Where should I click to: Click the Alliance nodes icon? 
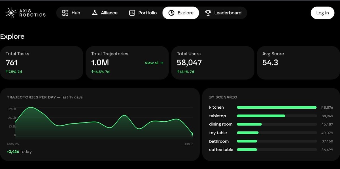(95, 13)
